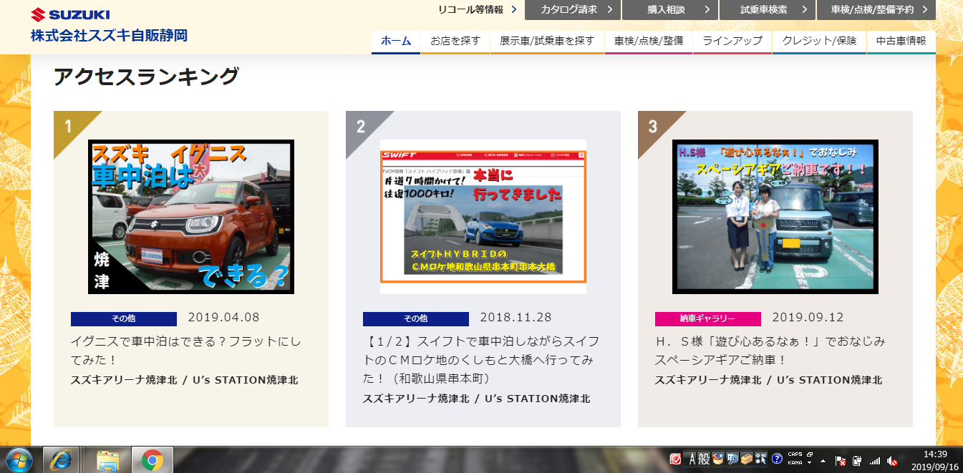Open the ラインアップ navigation tab

(x=732, y=42)
